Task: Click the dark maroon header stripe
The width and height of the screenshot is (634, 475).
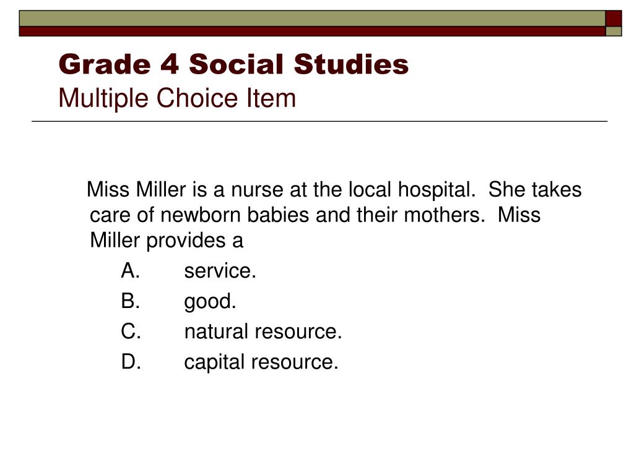Action: [x=312, y=32]
